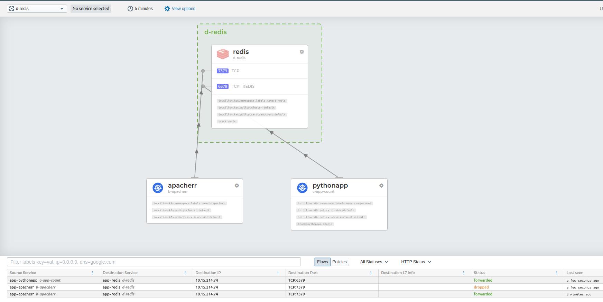The image size is (603, 302).
Task: Open Status column menu
Action: pyautogui.click(x=556, y=273)
